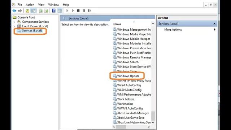231x130 pixels.
Task: Click the Restart Service icon
Action: pos(90,10)
